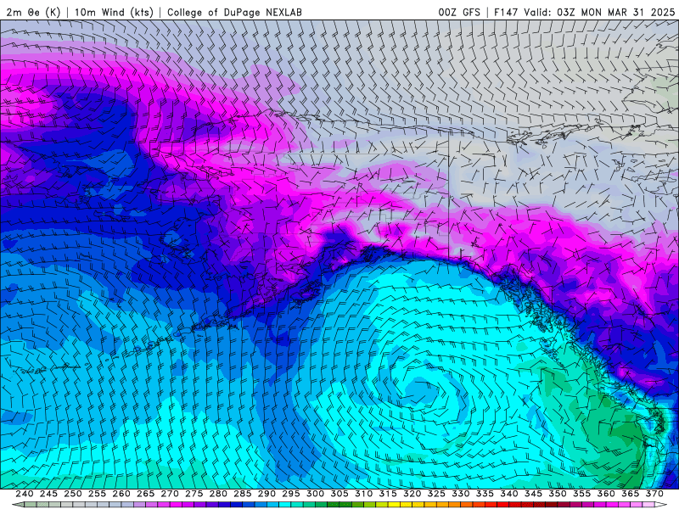Click the 280 value on color scale
The image size is (679, 509).
click(218, 494)
